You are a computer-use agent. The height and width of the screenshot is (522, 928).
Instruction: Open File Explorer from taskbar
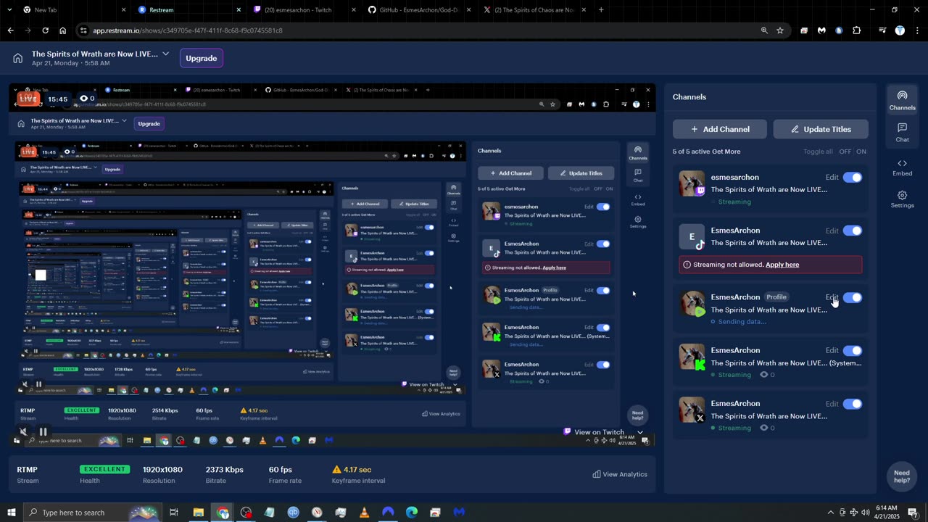click(198, 513)
